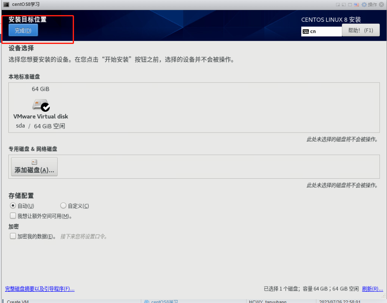Click the 存储配置 heading
The image size is (387, 303).
[x=21, y=196]
